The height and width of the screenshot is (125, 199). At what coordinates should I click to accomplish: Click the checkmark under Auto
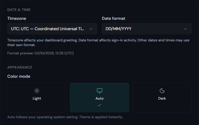pos(99,105)
